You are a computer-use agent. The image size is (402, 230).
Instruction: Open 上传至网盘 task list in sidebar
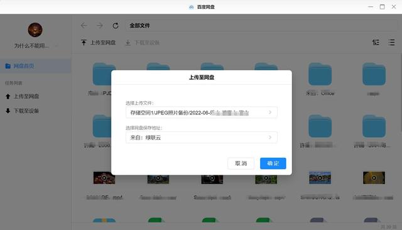point(23,96)
